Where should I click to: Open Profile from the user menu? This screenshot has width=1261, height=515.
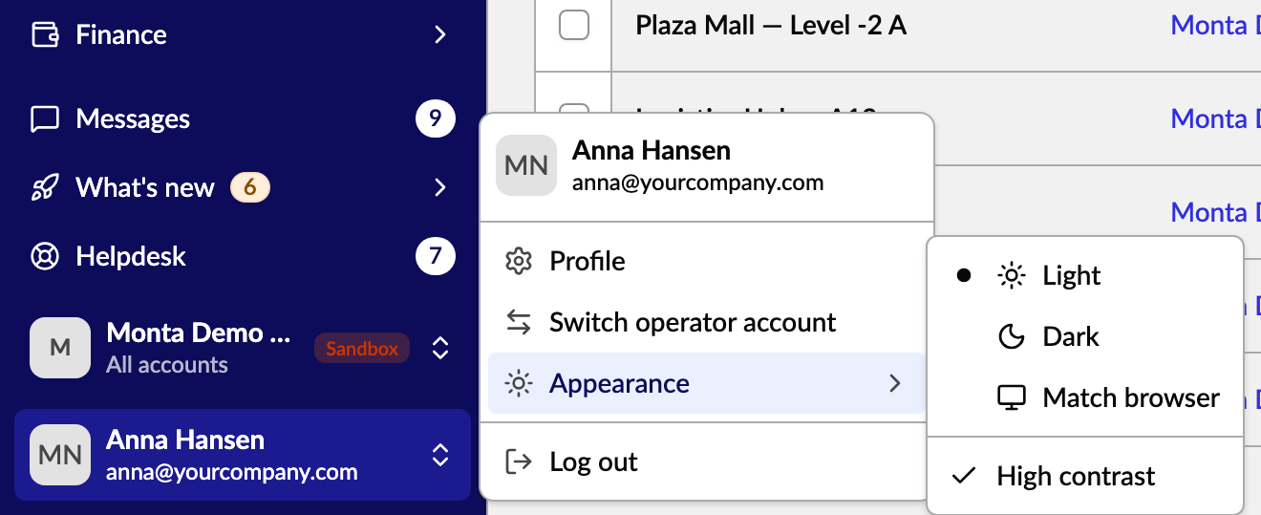707,261
